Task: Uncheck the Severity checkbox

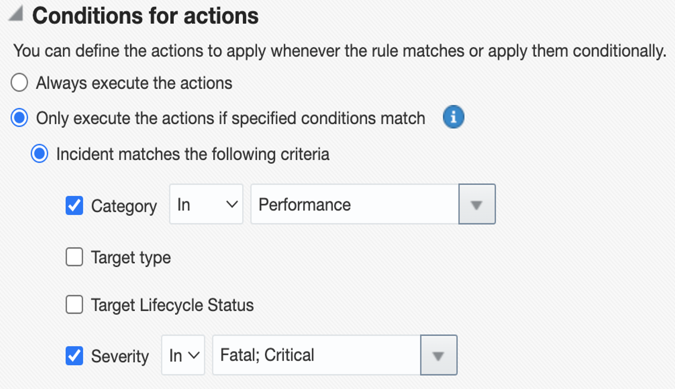Action: click(74, 356)
